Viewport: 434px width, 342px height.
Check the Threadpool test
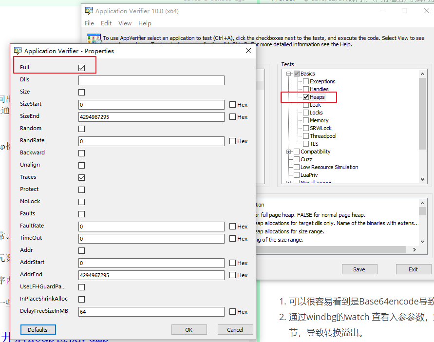tap(306, 136)
